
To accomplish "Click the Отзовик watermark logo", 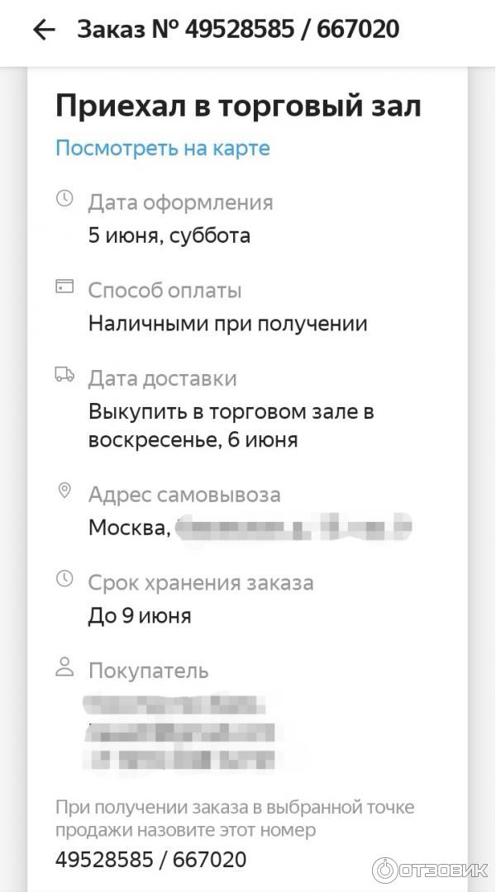I will coord(430,869).
